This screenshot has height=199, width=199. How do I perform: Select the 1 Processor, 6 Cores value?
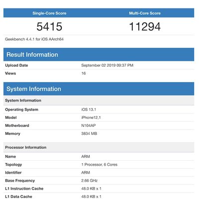coord(99,165)
